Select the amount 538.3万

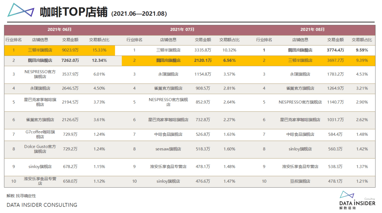(x=335, y=166)
